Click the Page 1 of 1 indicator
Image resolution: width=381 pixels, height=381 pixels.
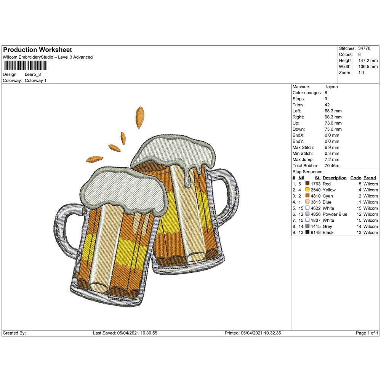367,333
